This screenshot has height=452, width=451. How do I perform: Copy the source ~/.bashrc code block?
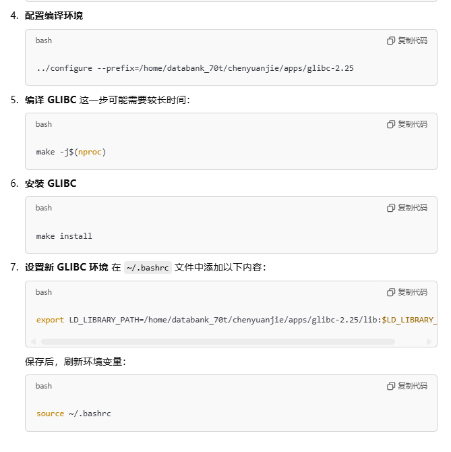click(407, 386)
